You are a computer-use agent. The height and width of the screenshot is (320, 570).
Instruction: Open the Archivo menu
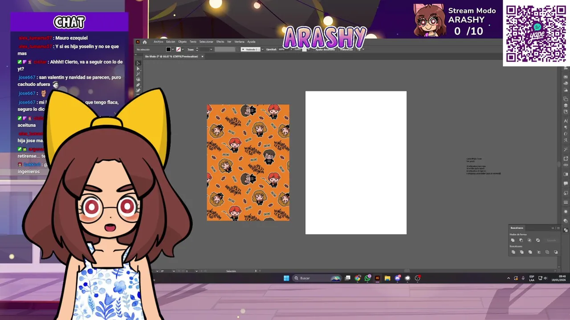pos(159,42)
